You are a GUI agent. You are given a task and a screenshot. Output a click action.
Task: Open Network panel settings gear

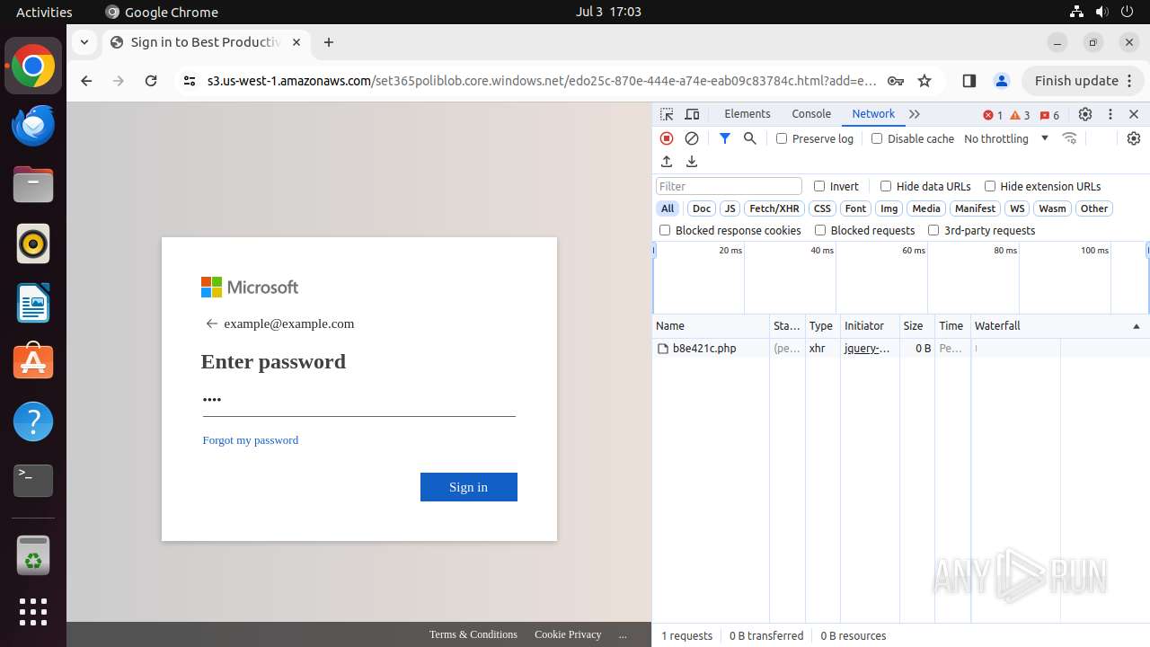point(1134,138)
